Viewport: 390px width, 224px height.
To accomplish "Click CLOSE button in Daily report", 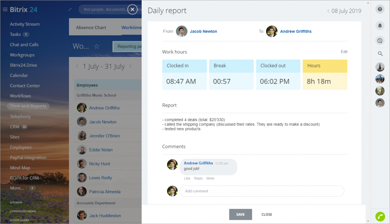I will (x=267, y=215).
